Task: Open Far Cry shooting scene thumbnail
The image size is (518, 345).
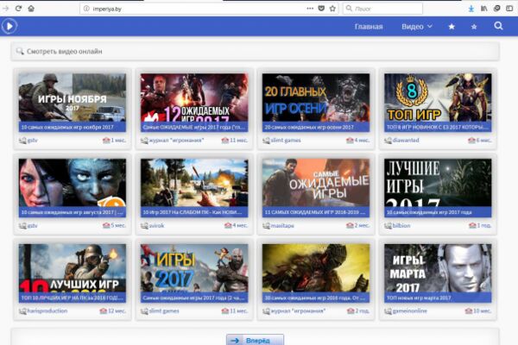Action: [x=194, y=183]
